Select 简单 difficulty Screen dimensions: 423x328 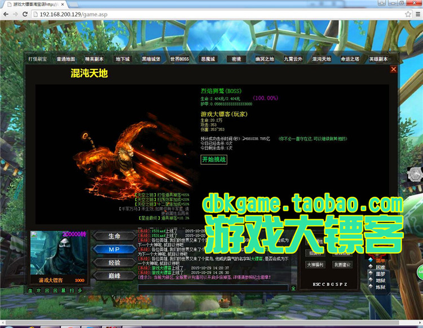coord(380,260)
